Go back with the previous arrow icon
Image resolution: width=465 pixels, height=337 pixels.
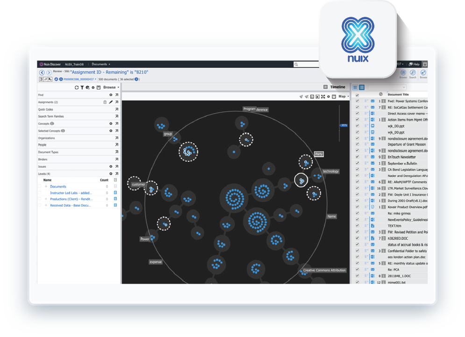[42, 72]
